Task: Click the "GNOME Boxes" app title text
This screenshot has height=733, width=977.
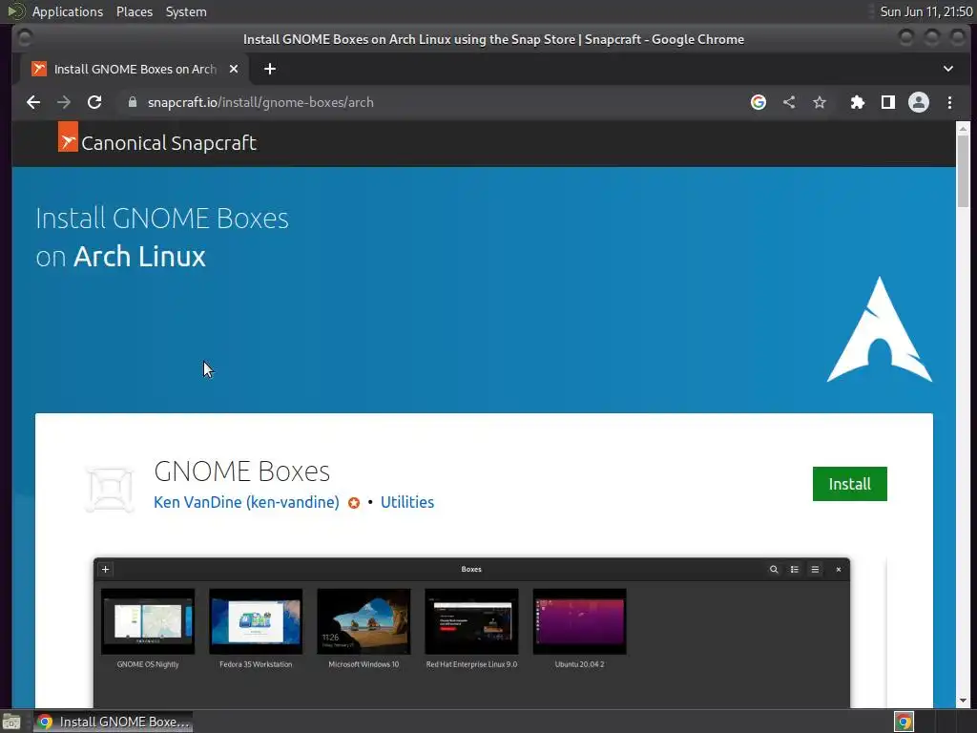Action: pyautogui.click(x=241, y=471)
